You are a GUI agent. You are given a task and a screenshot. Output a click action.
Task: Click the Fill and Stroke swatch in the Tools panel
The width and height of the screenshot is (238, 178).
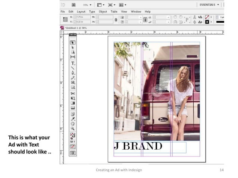point(72,135)
